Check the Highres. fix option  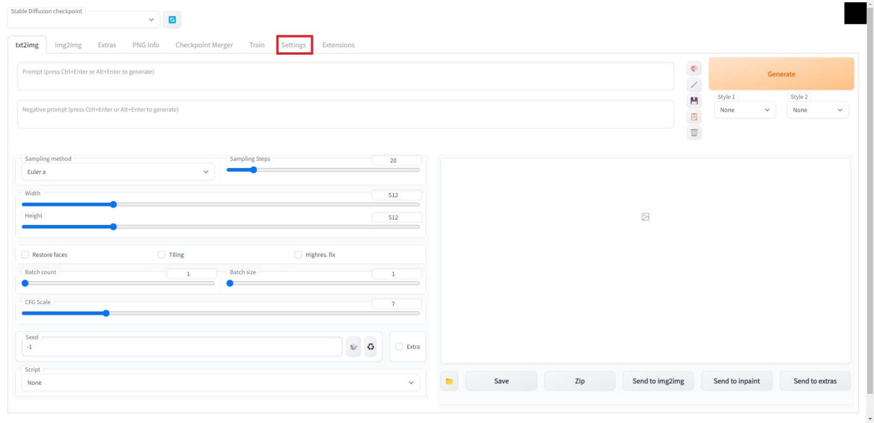tap(299, 254)
